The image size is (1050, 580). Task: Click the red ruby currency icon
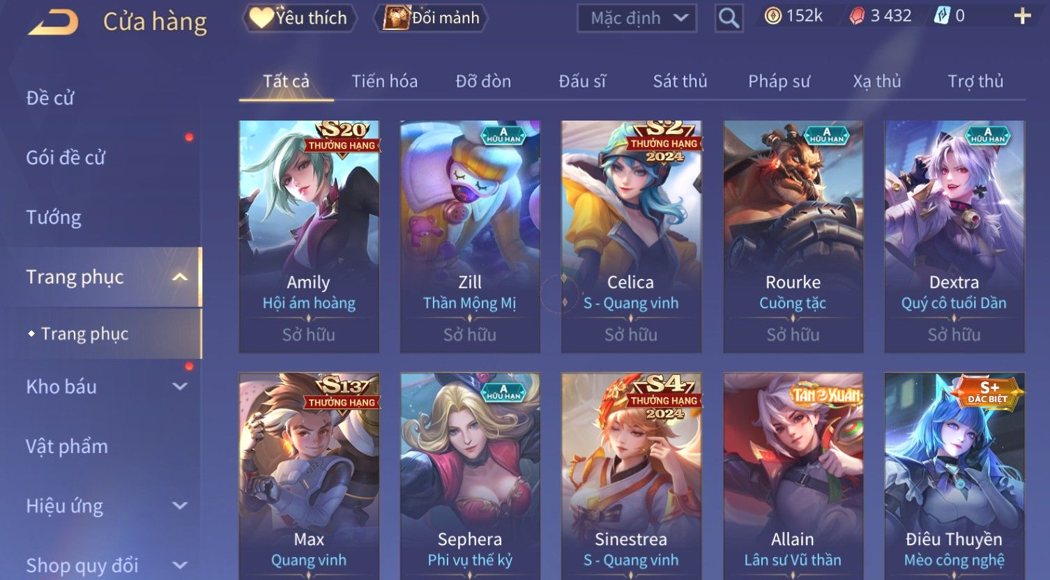[857, 16]
